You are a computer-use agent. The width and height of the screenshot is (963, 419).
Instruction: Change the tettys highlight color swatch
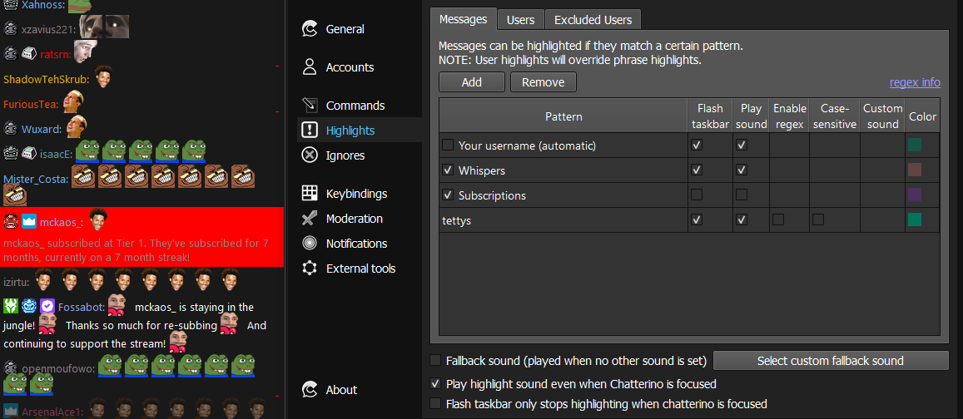[x=915, y=219]
